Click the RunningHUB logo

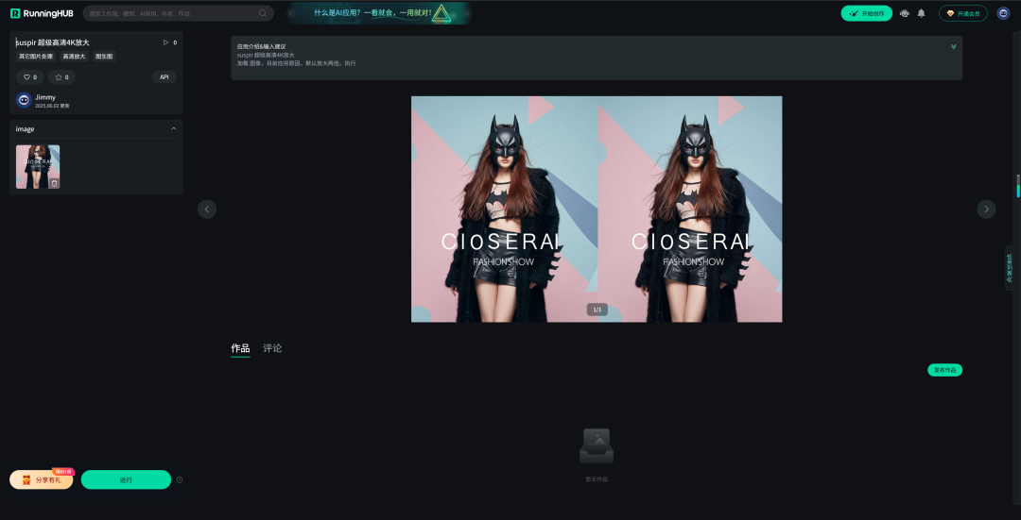pyautogui.click(x=42, y=13)
